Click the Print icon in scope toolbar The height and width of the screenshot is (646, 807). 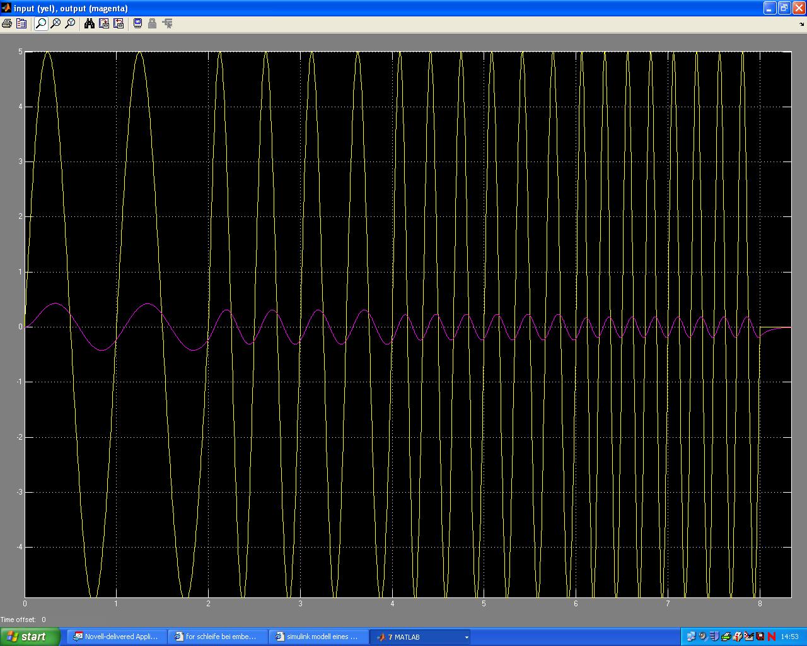click(7, 23)
